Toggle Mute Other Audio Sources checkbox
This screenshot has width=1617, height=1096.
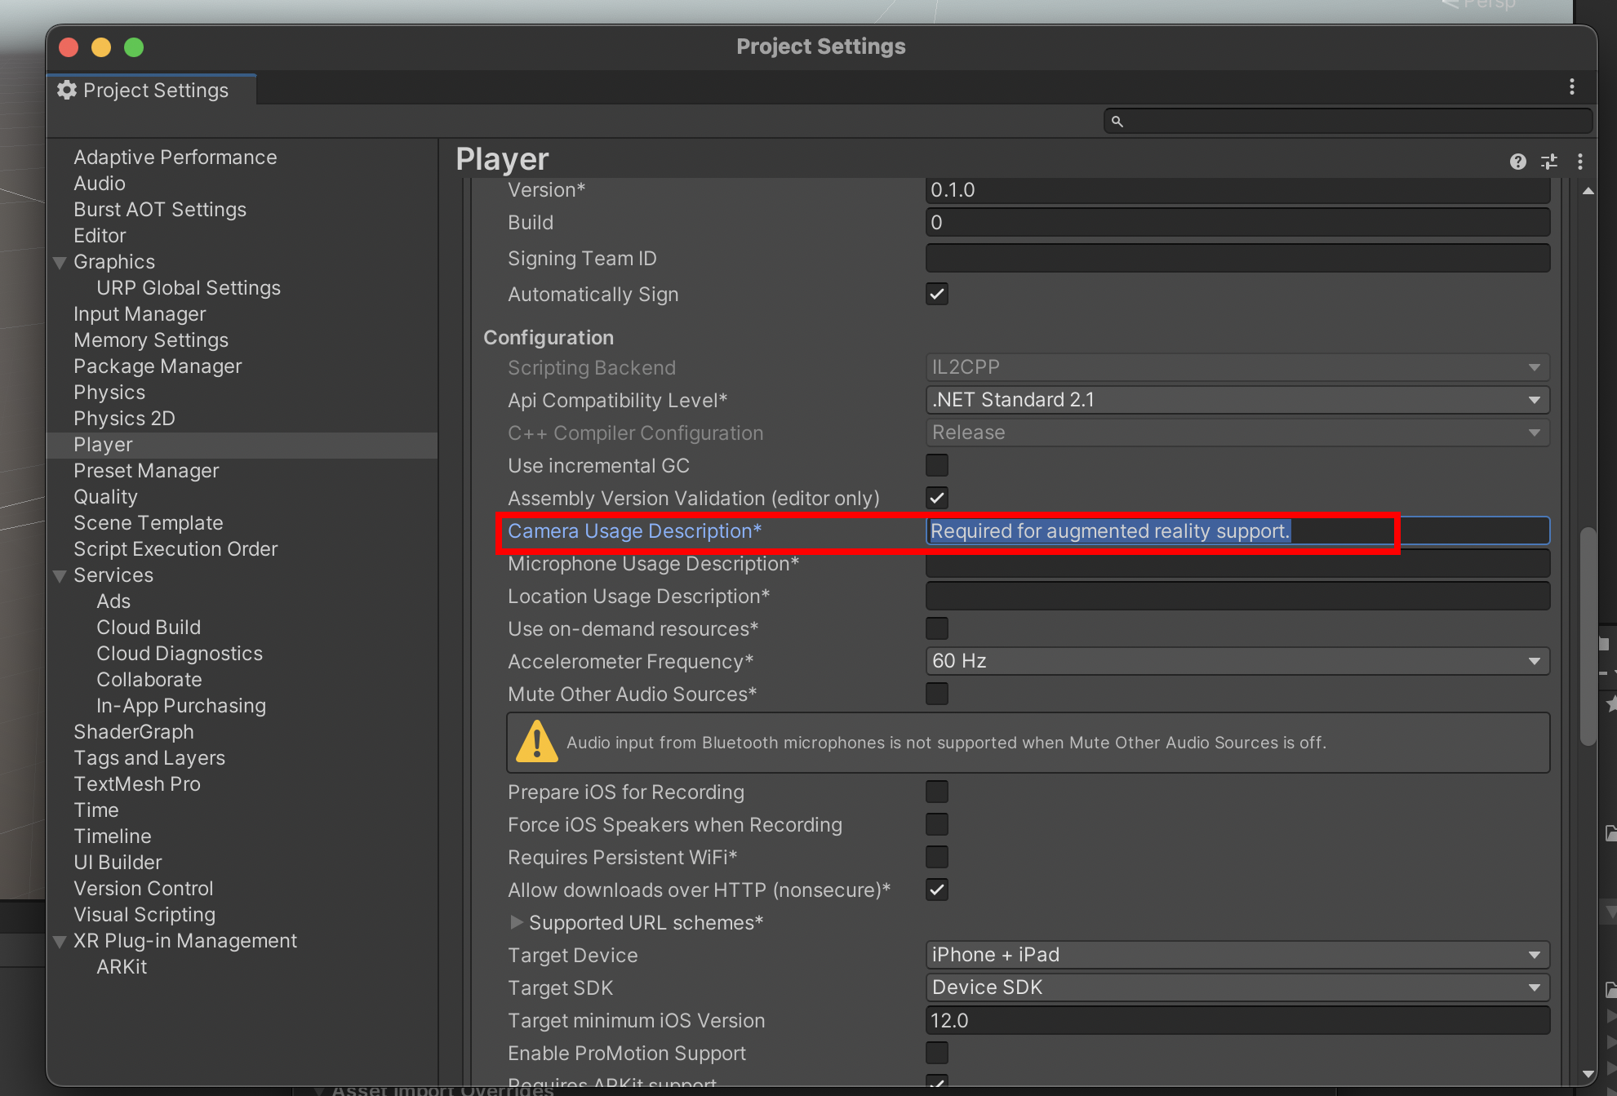[x=936, y=694]
